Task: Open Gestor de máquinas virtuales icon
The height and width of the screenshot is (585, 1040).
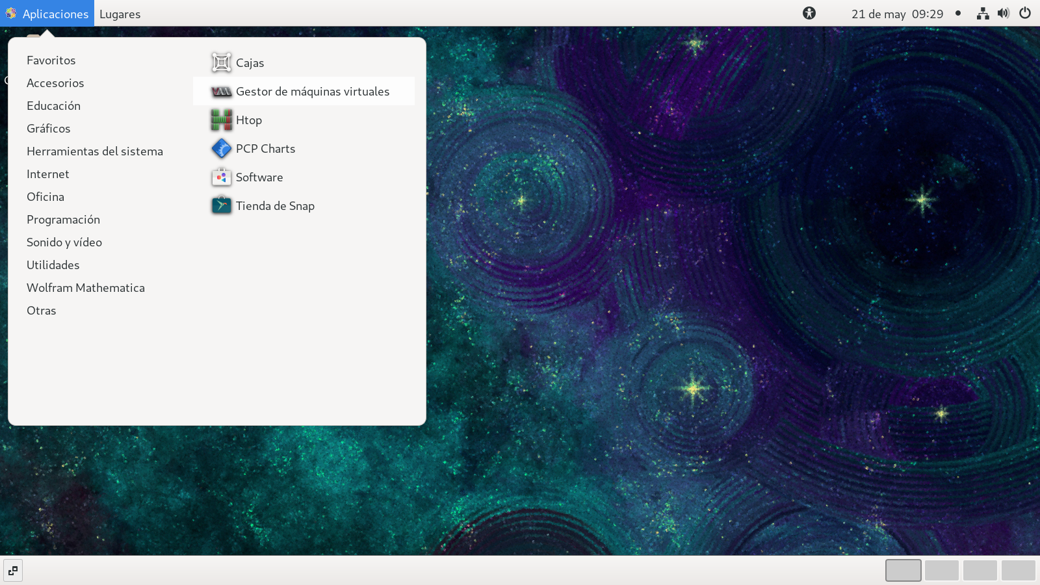Action: (221, 92)
